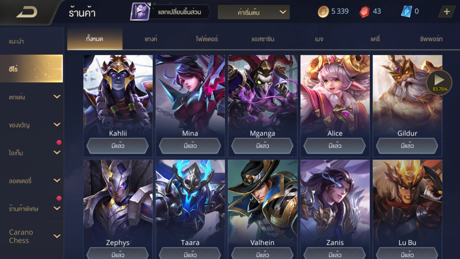Viewport: 460px width, 259px height.
Task: Switch to the แทงค์ hero class tab
Action: (151, 39)
